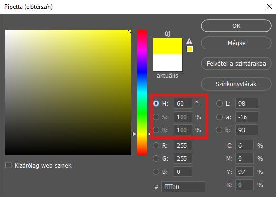Image resolution: width=276 pixels, height=197 pixels.
Task: Click the L field showing 98
Action: [246, 103]
